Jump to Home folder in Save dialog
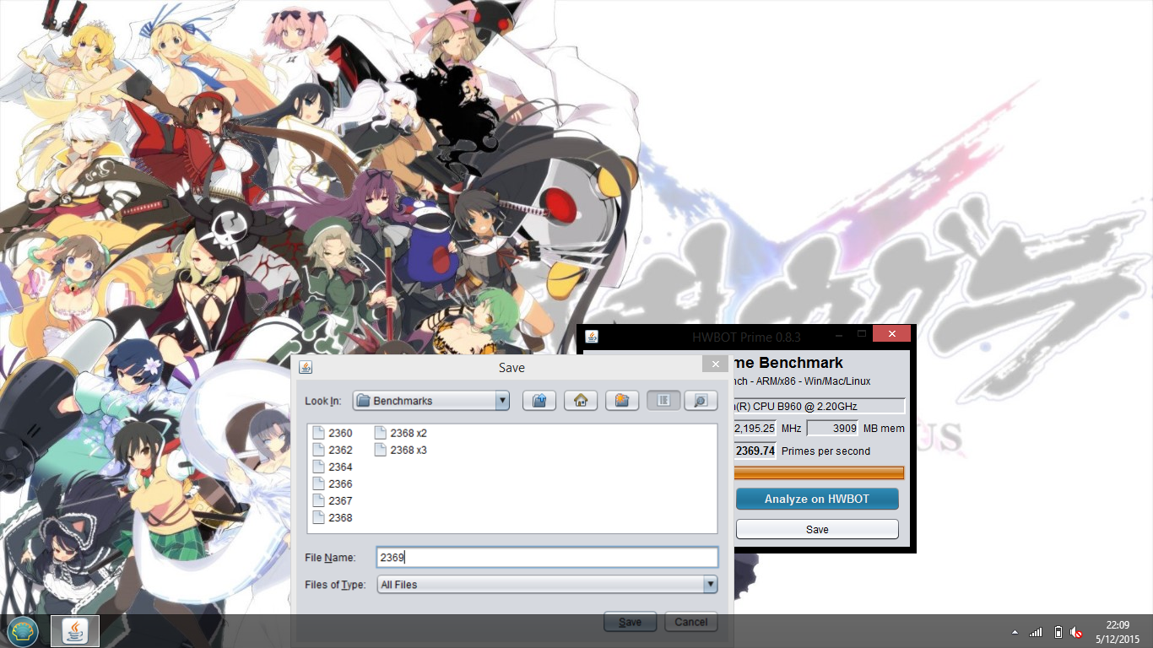 point(580,401)
